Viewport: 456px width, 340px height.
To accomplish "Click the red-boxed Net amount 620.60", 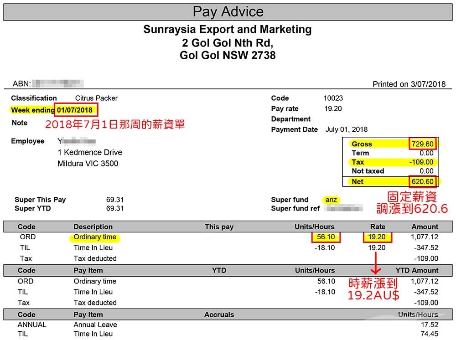I will click(423, 181).
